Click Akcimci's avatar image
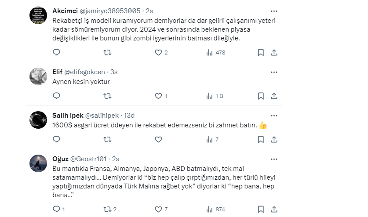Image resolution: width=368 pixels, height=217 pixels. pyautogui.click(x=38, y=15)
